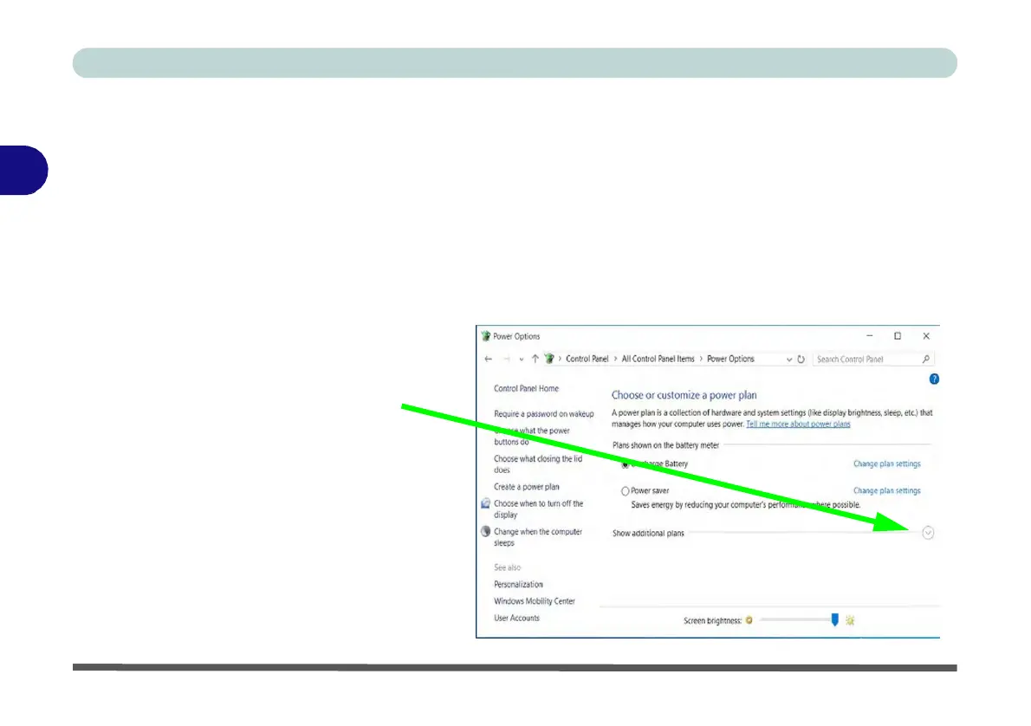Image resolution: width=1031 pixels, height=726 pixels.
Task: Open help with blue question mark
Action: [x=934, y=379]
